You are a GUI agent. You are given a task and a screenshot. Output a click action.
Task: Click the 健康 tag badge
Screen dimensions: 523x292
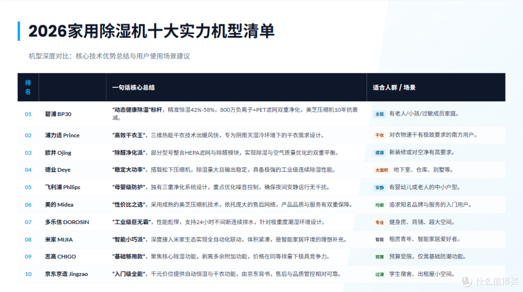tap(380, 153)
